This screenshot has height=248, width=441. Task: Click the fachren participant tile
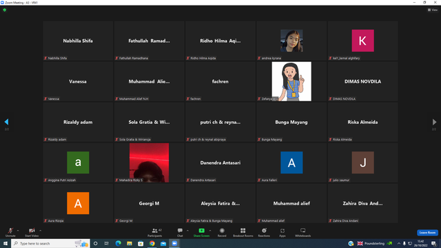click(220, 81)
